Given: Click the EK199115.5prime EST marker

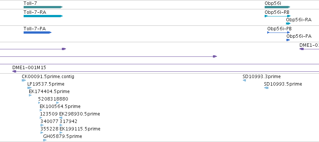Looking at the screenshot, I should (61, 133).
